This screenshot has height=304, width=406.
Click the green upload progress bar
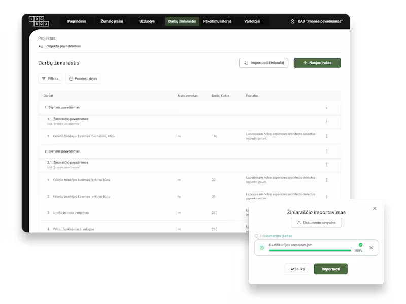tap(310, 250)
